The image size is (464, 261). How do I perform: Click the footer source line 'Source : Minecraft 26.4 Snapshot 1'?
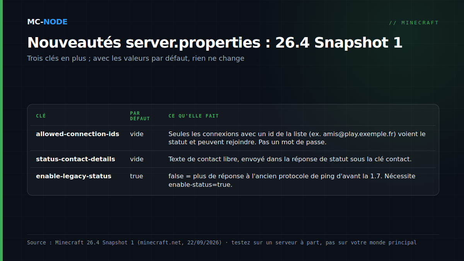222,243
